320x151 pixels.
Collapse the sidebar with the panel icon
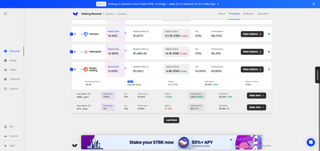click(x=6, y=14)
